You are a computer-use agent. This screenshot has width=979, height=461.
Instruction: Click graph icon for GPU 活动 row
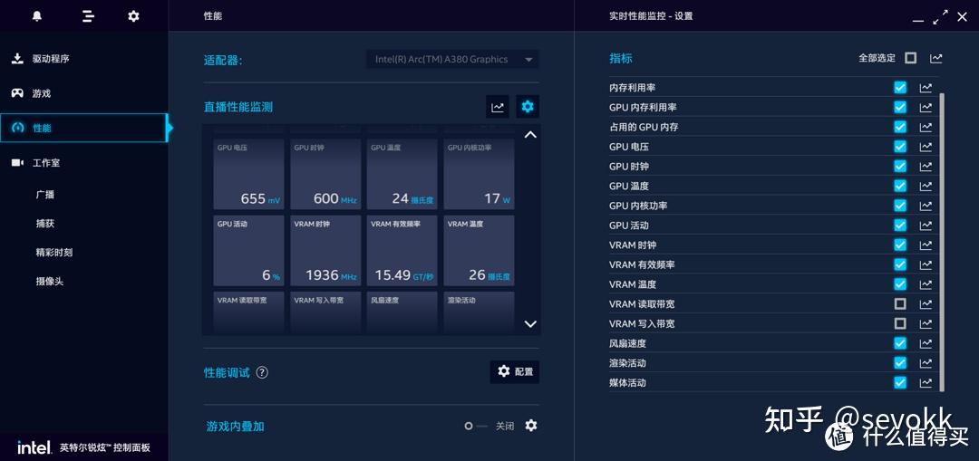[x=926, y=226]
